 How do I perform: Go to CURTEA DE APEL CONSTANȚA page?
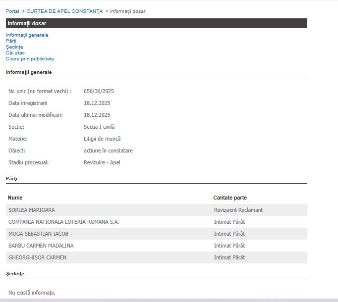pos(64,11)
